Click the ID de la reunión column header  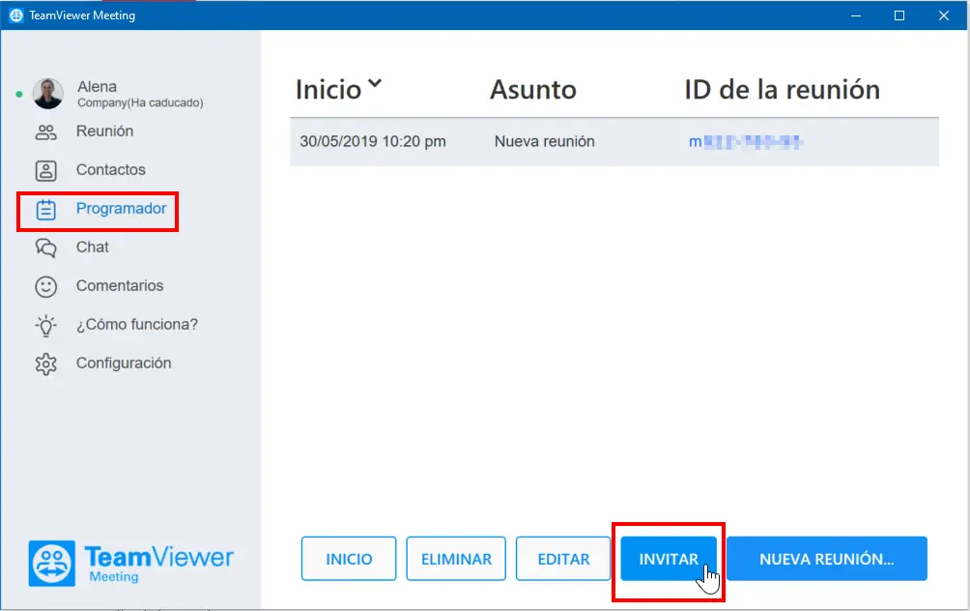pos(782,90)
